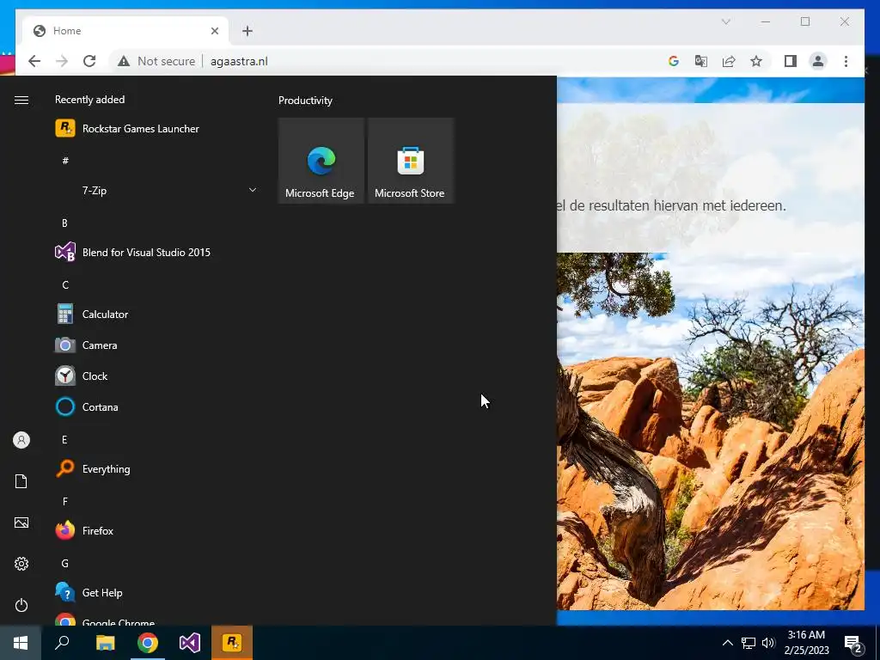880x660 pixels.
Task: Launch the Clock app
Action: [156, 376]
